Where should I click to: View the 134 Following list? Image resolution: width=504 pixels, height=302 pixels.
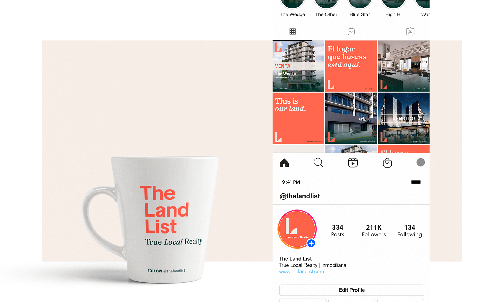click(409, 231)
